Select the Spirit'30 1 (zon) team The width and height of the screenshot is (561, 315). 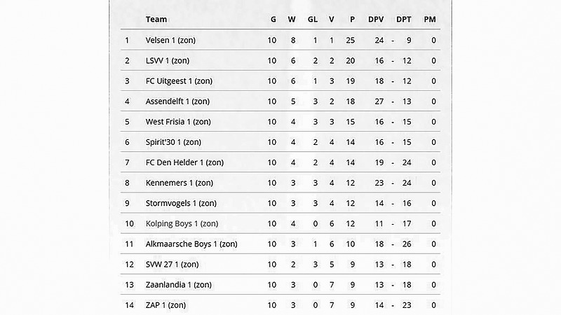pos(173,142)
